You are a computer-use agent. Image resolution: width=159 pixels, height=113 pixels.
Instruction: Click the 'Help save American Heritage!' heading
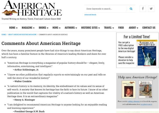(137, 77)
